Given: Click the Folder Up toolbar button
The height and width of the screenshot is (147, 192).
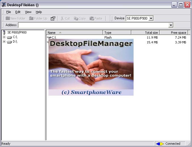Looking at the screenshot, I should (x=38, y=18).
